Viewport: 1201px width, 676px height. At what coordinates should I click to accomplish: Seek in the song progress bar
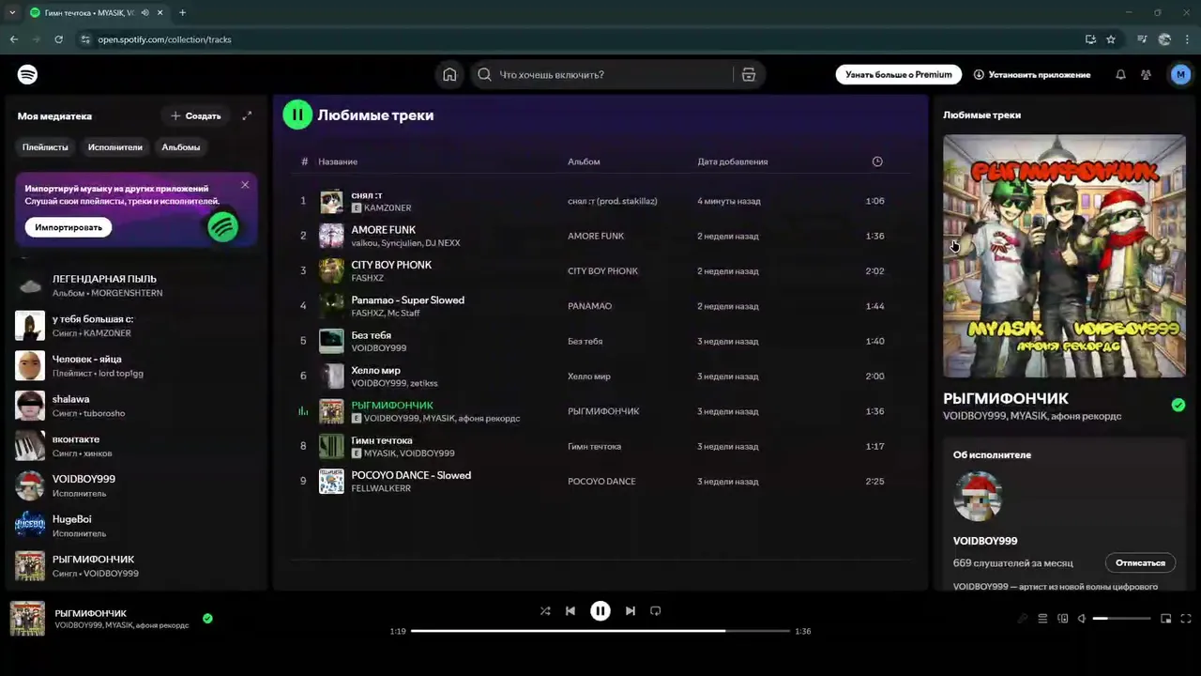point(600,631)
